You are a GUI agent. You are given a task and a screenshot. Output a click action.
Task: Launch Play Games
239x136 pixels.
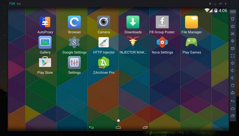(192, 42)
